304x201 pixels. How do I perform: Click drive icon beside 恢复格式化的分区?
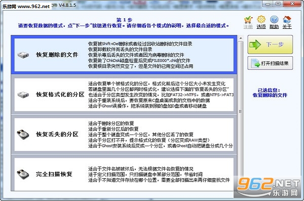click(x=23, y=95)
